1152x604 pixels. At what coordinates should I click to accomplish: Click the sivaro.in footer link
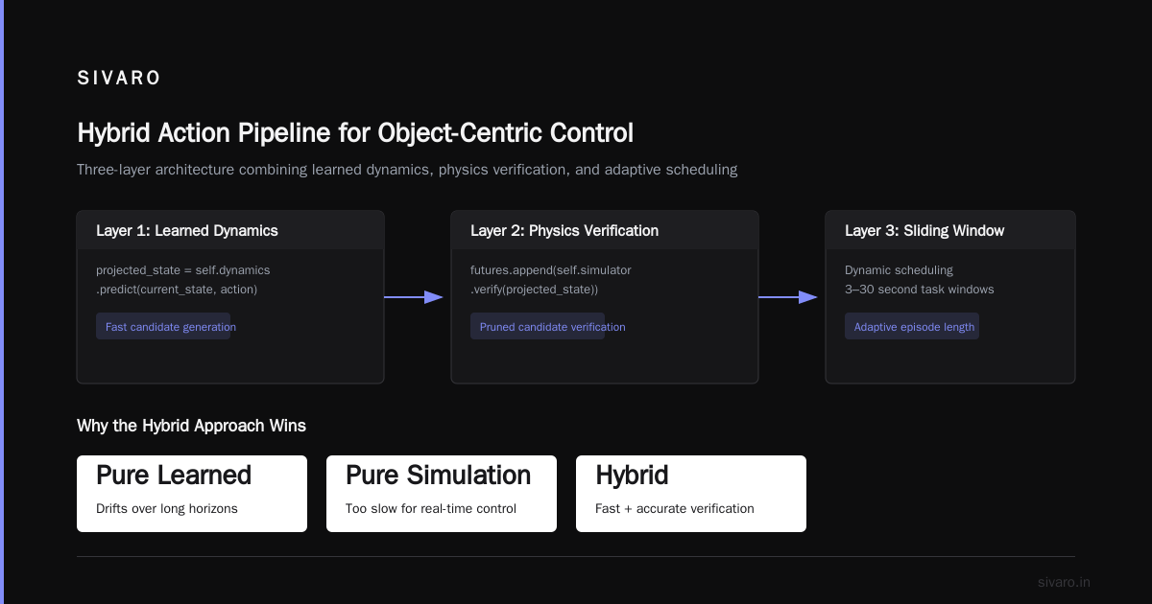click(x=1064, y=582)
